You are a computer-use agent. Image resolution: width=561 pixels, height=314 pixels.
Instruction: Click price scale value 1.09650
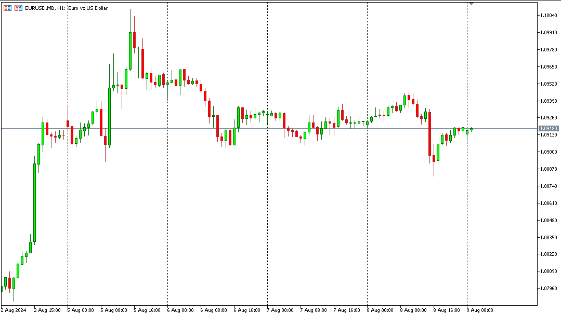(x=549, y=67)
